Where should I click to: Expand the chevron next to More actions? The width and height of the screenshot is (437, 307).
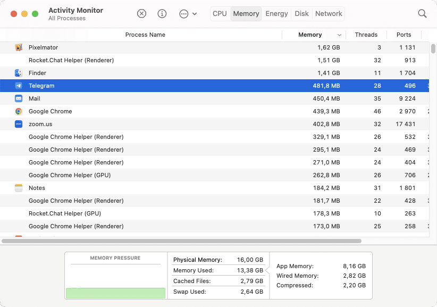tap(195, 14)
